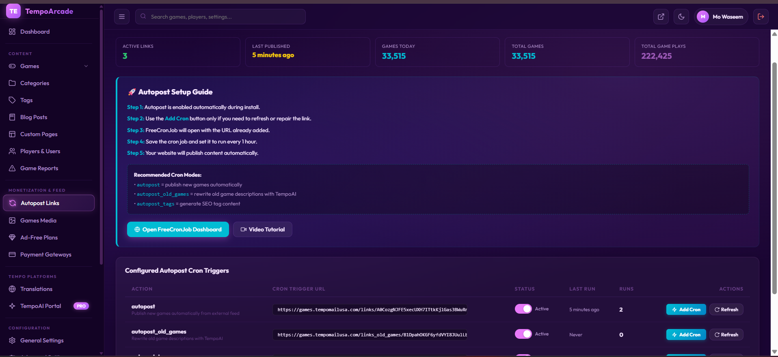
Task: Open site in new tab icon
Action: pyautogui.click(x=661, y=17)
